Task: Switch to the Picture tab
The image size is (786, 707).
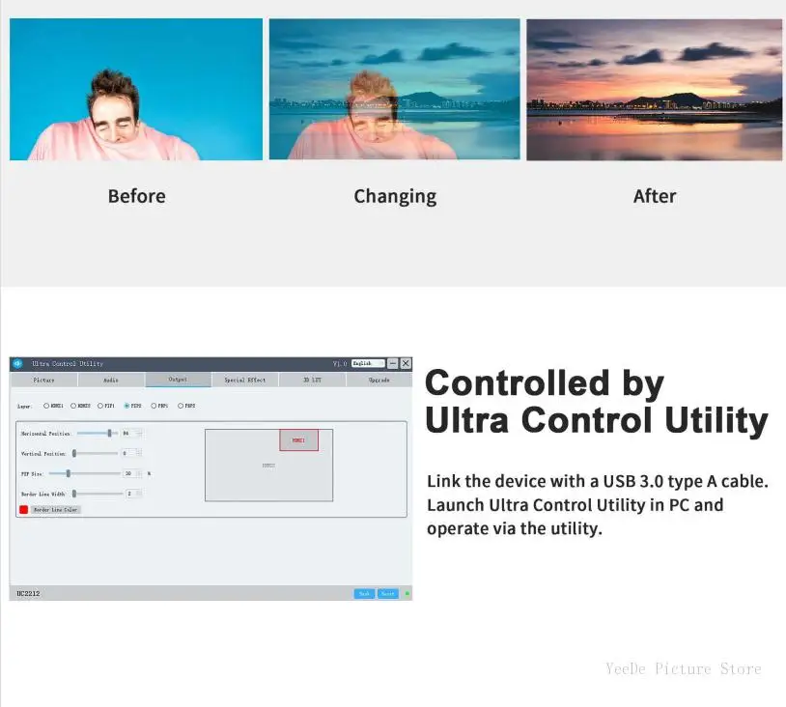Action: [44, 381]
